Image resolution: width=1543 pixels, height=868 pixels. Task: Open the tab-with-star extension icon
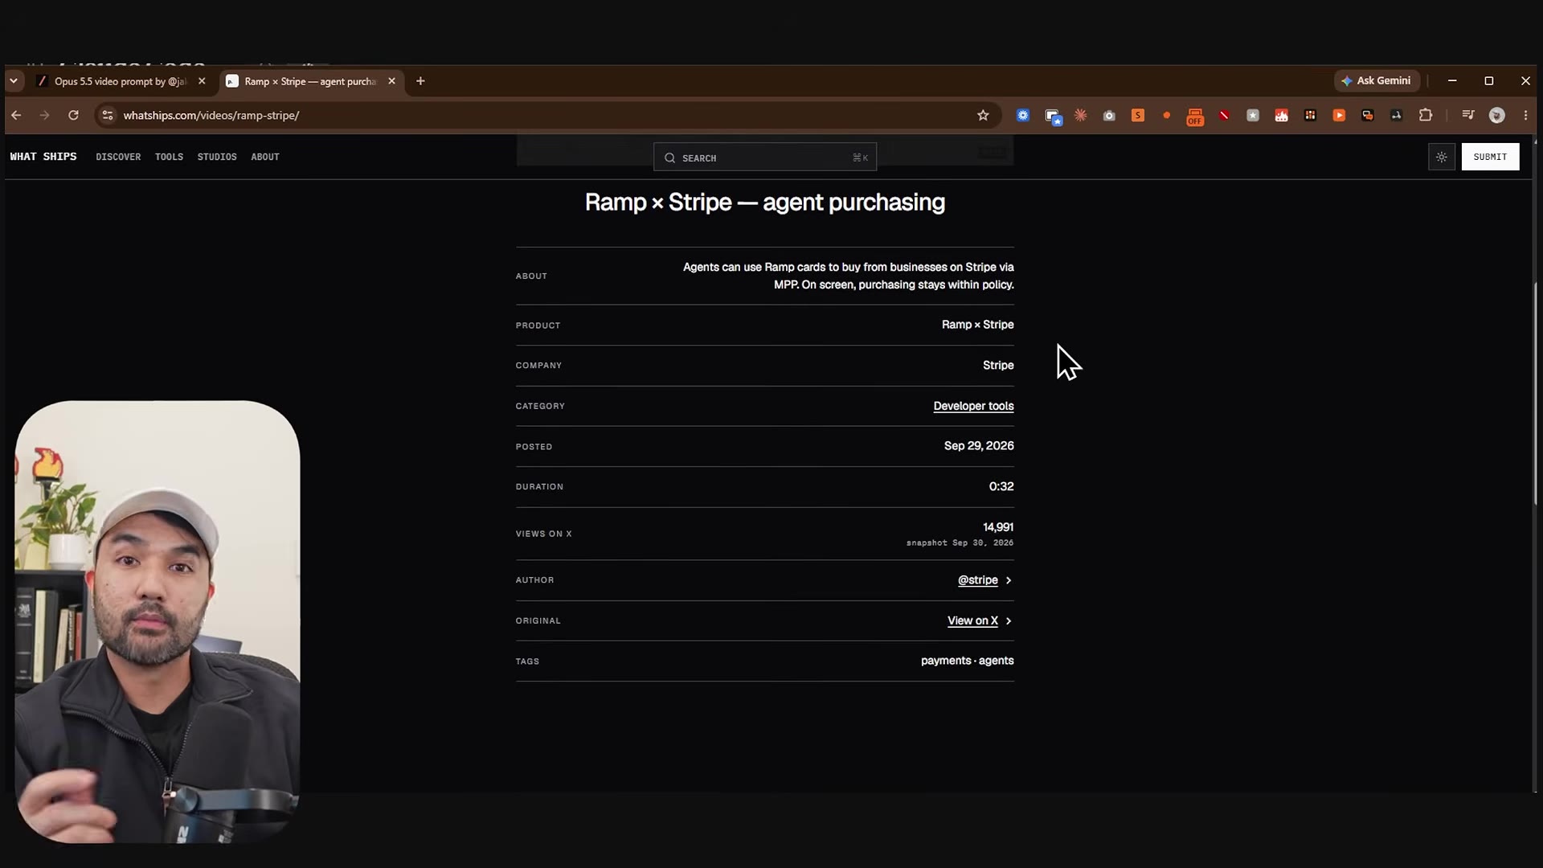pos(1053,116)
